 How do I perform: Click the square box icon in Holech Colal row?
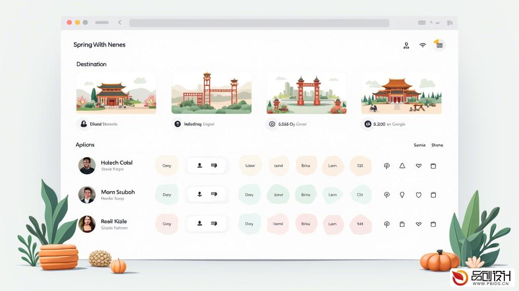point(433,166)
